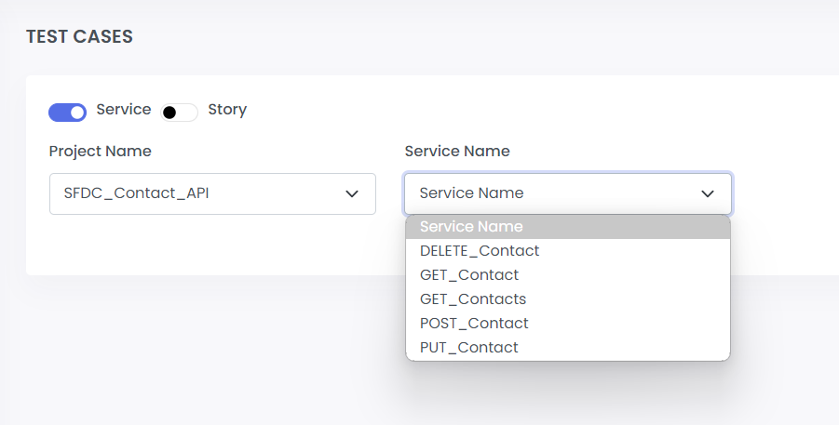Turn off the blue Service toggle
Image resolution: width=839 pixels, height=425 pixels.
click(67, 113)
